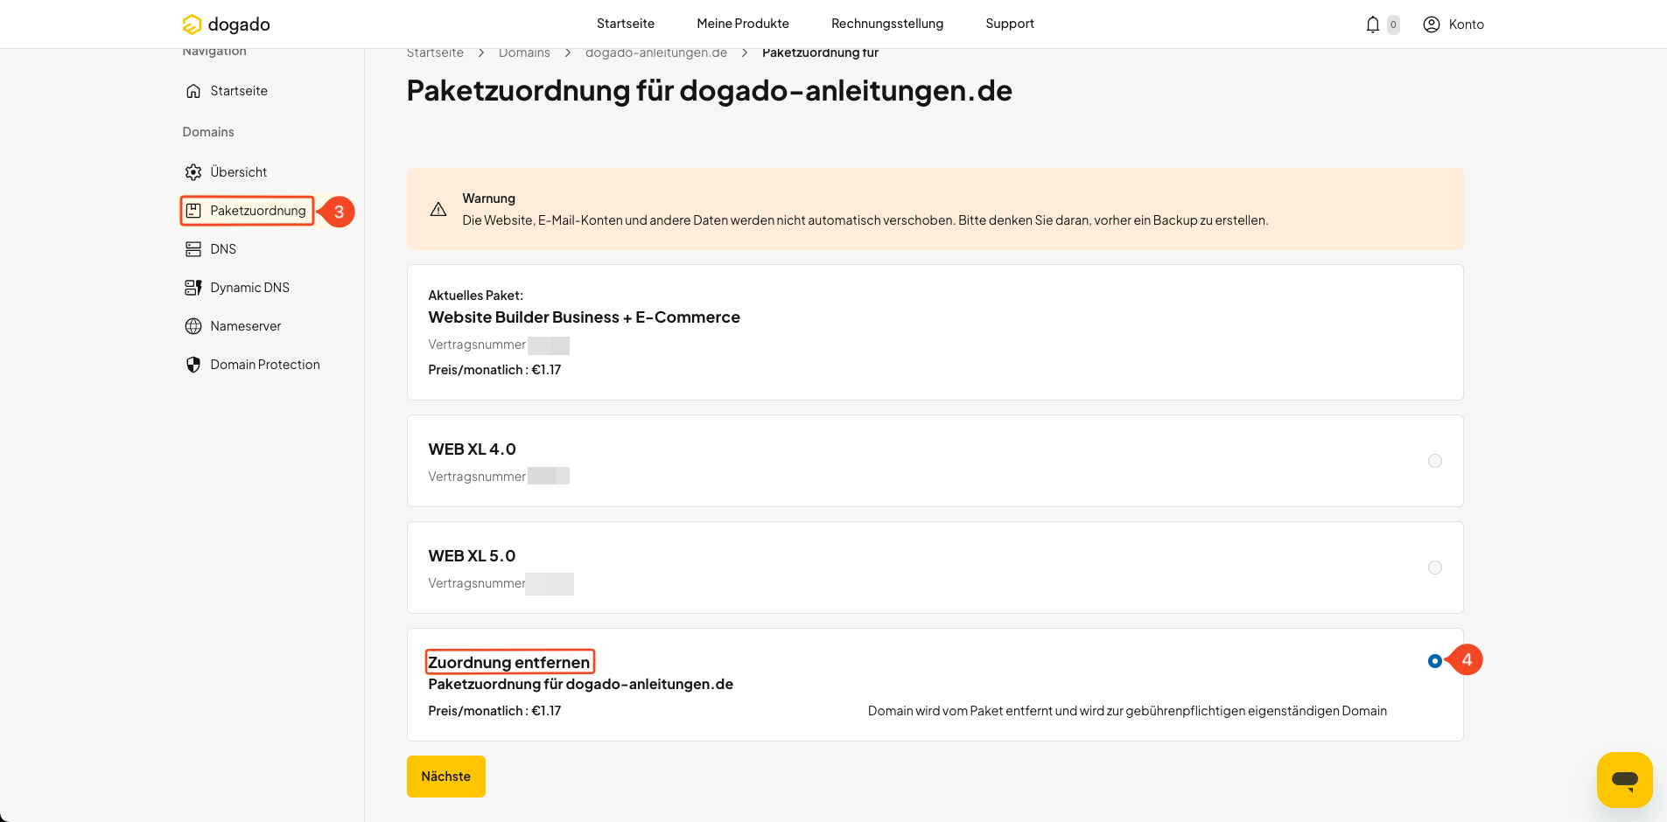Click the Warnung heading text
The height and width of the screenshot is (822, 1667).
click(489, 199)
